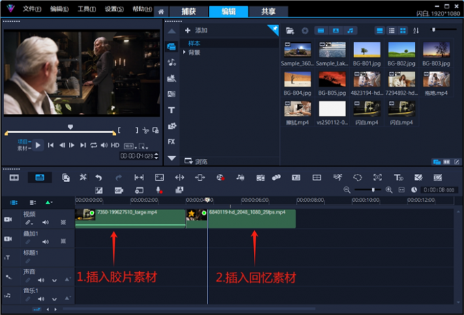Open the title library T icon
The width and height of the screenshot is (464, 315).
pos(171,110)
